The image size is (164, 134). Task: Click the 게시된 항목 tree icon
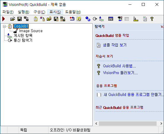tap(10, 36)
